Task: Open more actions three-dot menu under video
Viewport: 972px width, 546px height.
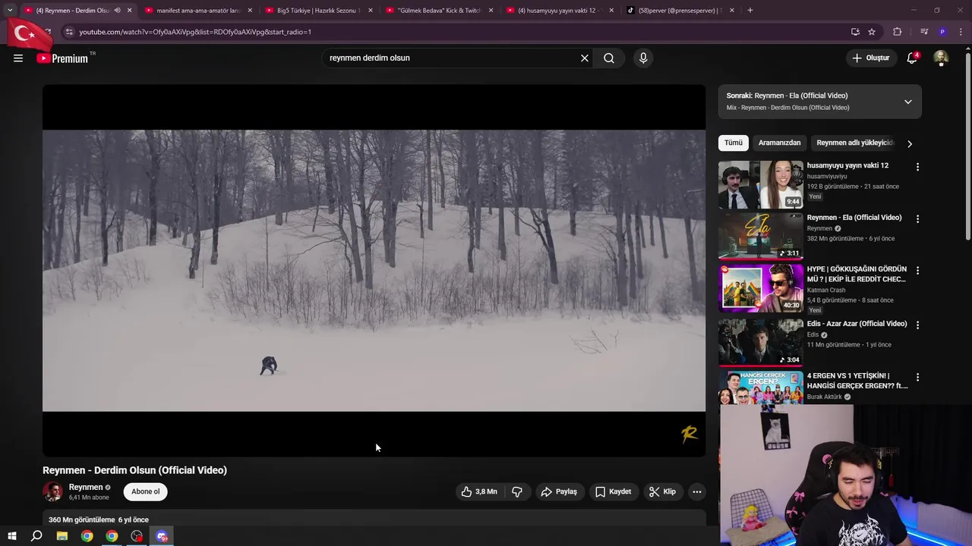Action: (696, 492)
